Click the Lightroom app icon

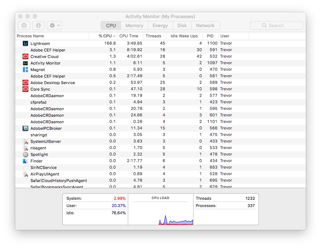pos(25,44)
